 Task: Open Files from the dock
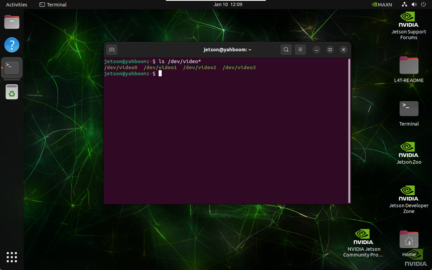click(12, 22)
